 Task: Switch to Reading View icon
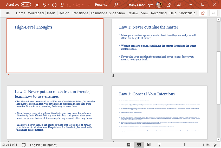tap(149, 145)
